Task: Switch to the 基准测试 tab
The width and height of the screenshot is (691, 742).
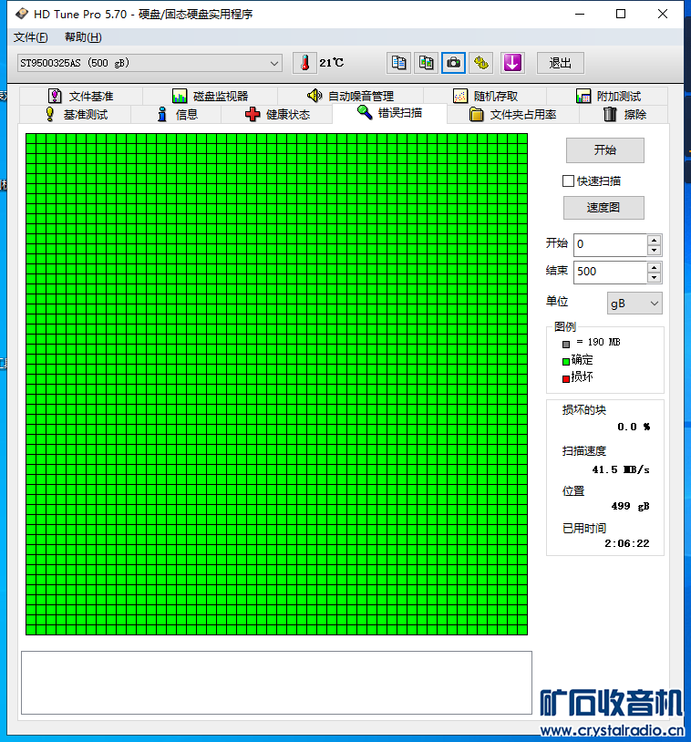Action: [76, 115]
